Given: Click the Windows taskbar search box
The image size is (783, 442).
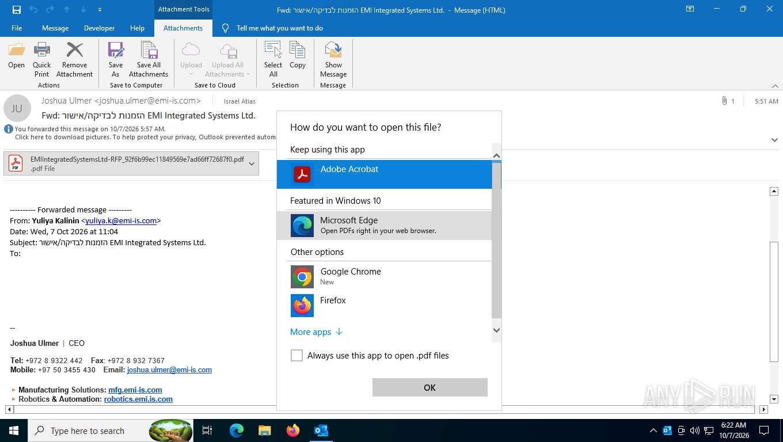Looking at the screenshot, I should coord(111,430).
